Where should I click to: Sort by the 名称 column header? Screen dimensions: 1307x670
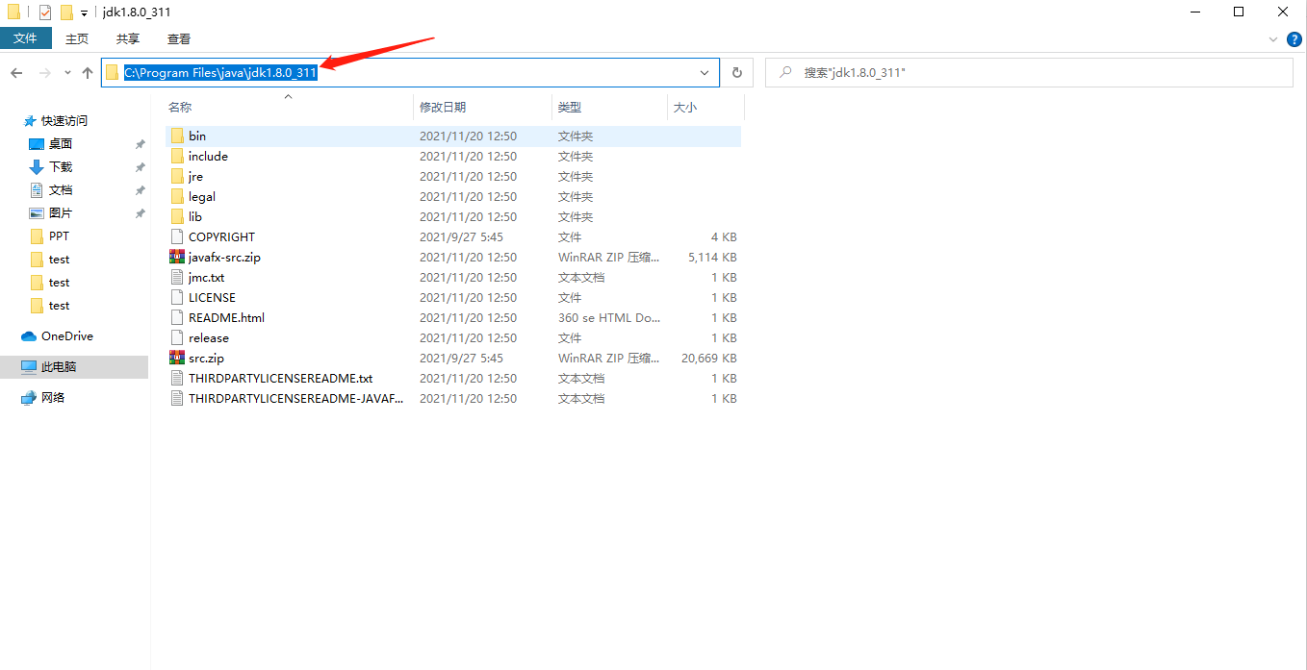point(289,108)
